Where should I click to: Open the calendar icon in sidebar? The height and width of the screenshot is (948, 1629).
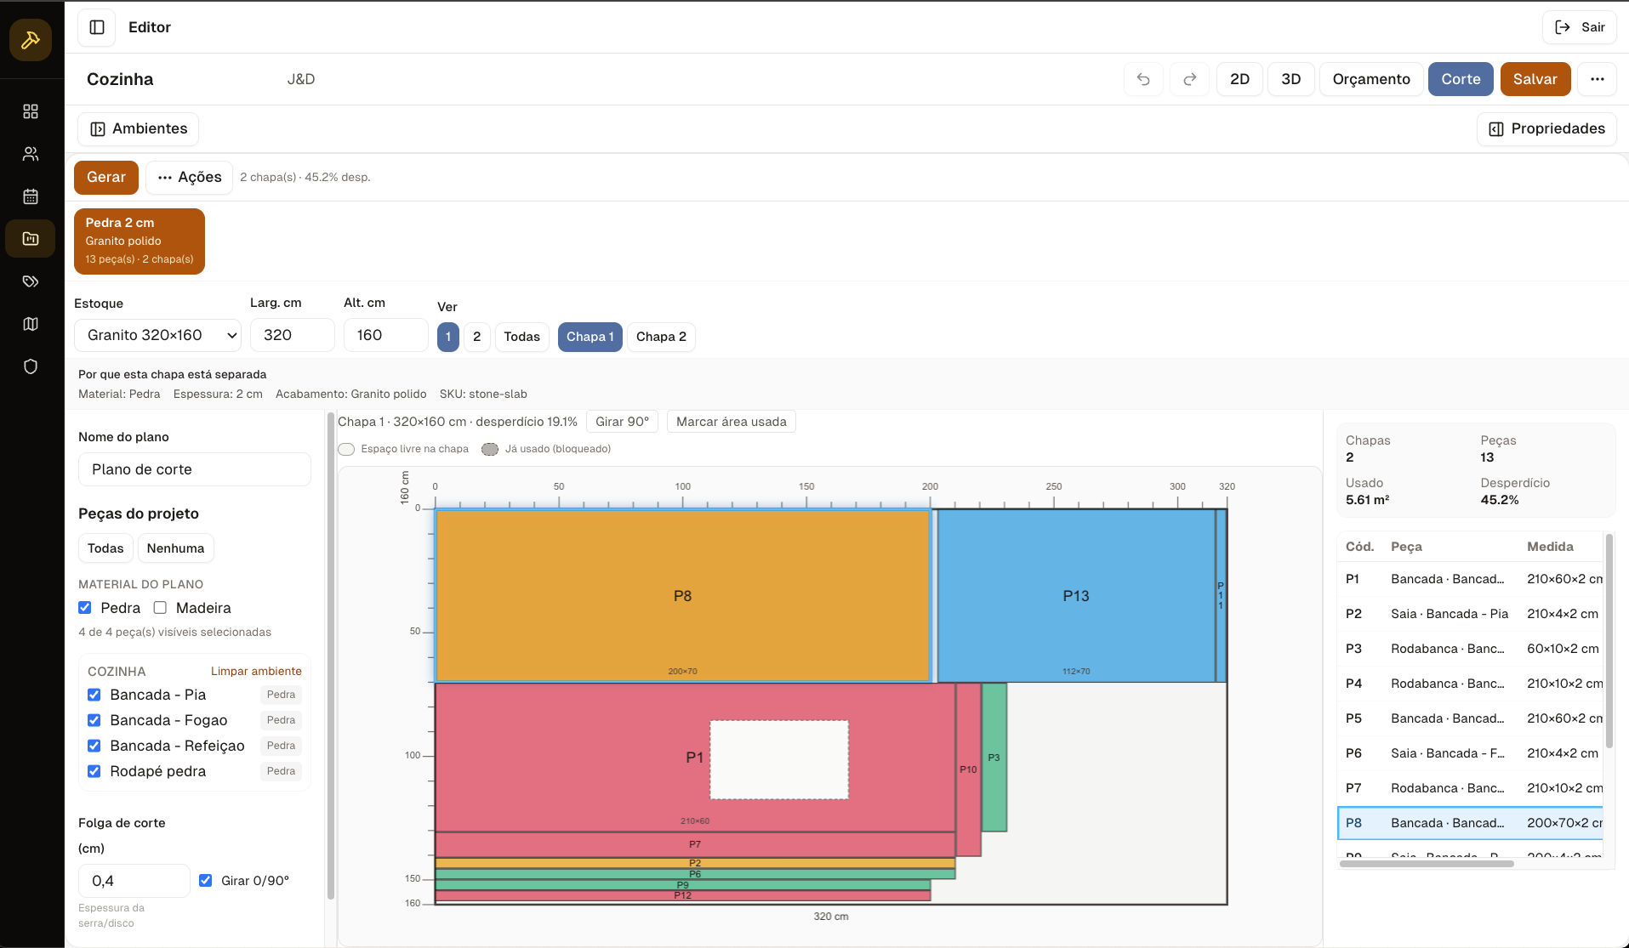pyautogui.click(x=31, y=196)
